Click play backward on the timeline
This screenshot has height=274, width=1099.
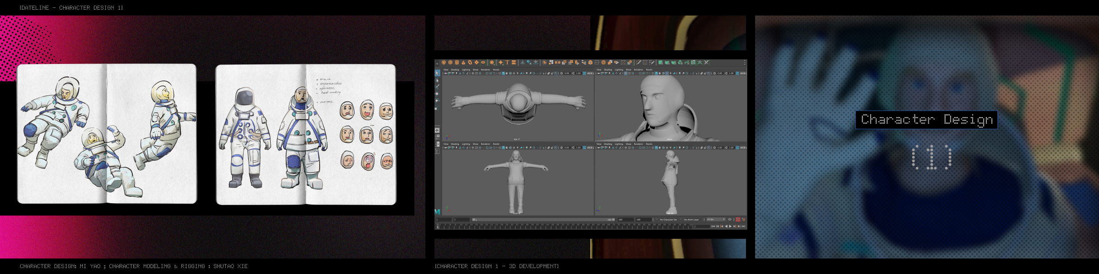point(726,226)
